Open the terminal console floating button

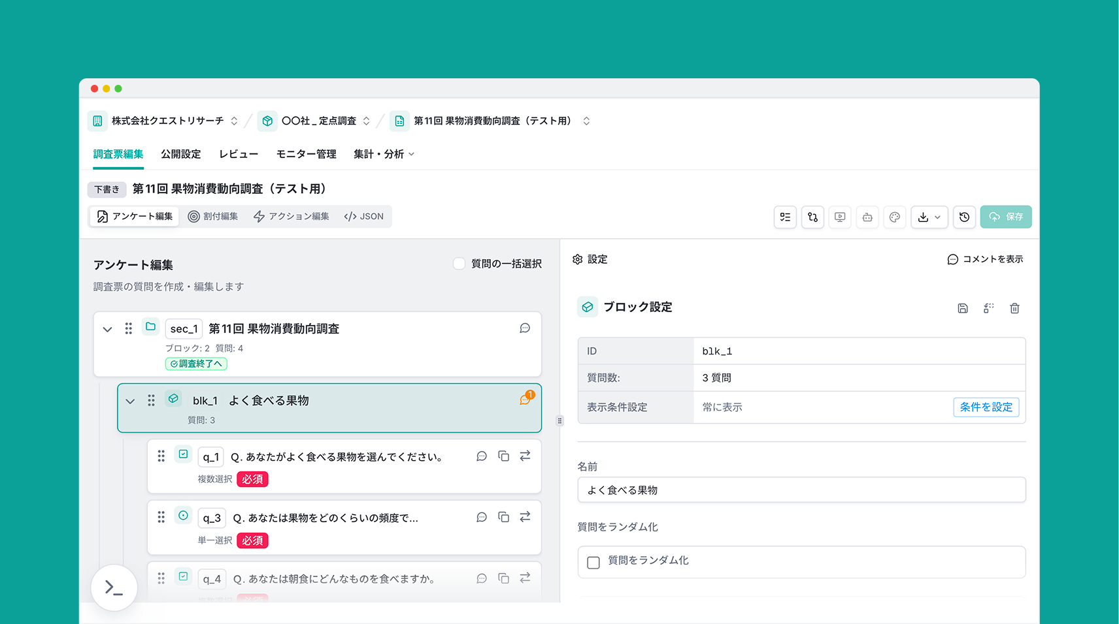tap(114, 587)
